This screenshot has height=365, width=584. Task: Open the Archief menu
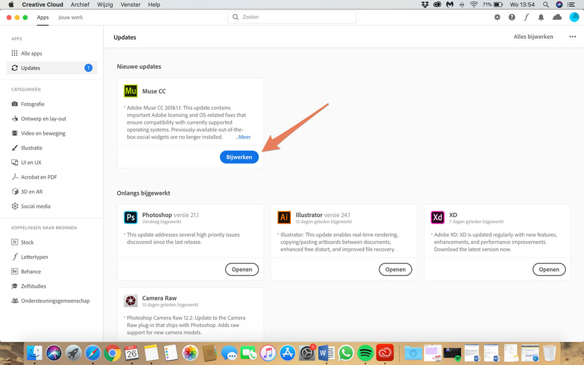80,5
